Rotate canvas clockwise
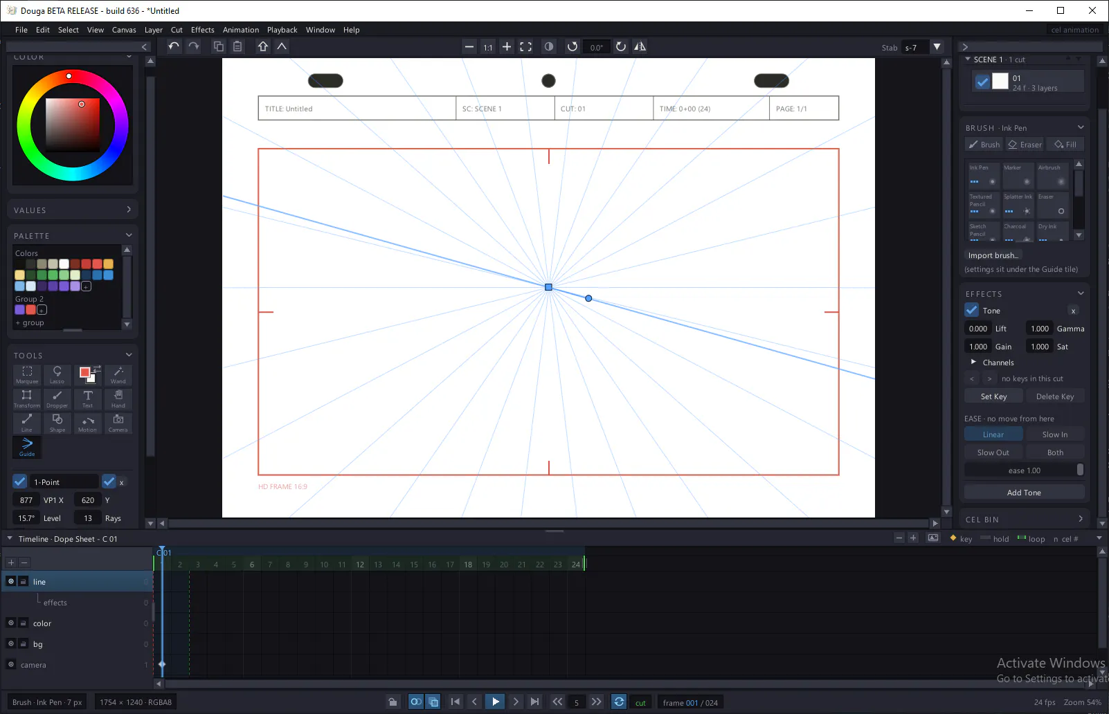This screenshot has width=1109, height=714. click(x=621, y=46)
